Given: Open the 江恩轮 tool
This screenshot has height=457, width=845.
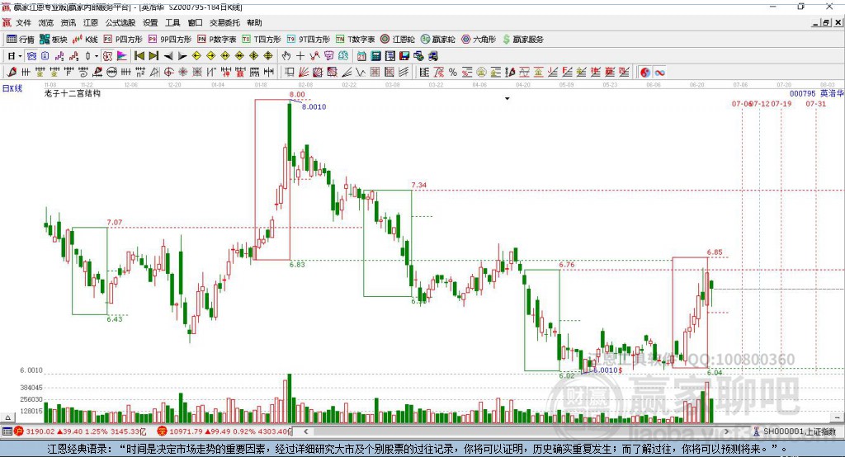Looking at the screenshot, I should [x=398, y=40].
